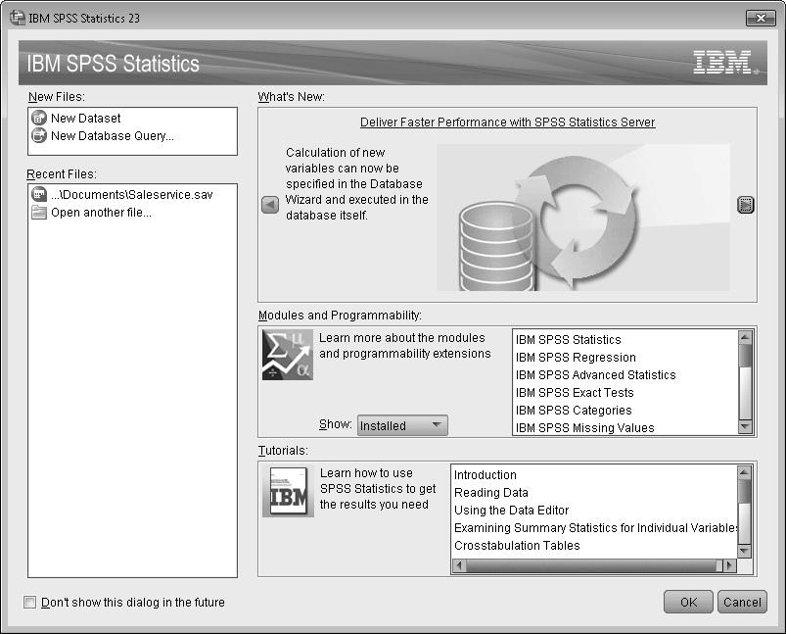Click left arrow of tutorials horizontal scrollbar

[459, 565]
